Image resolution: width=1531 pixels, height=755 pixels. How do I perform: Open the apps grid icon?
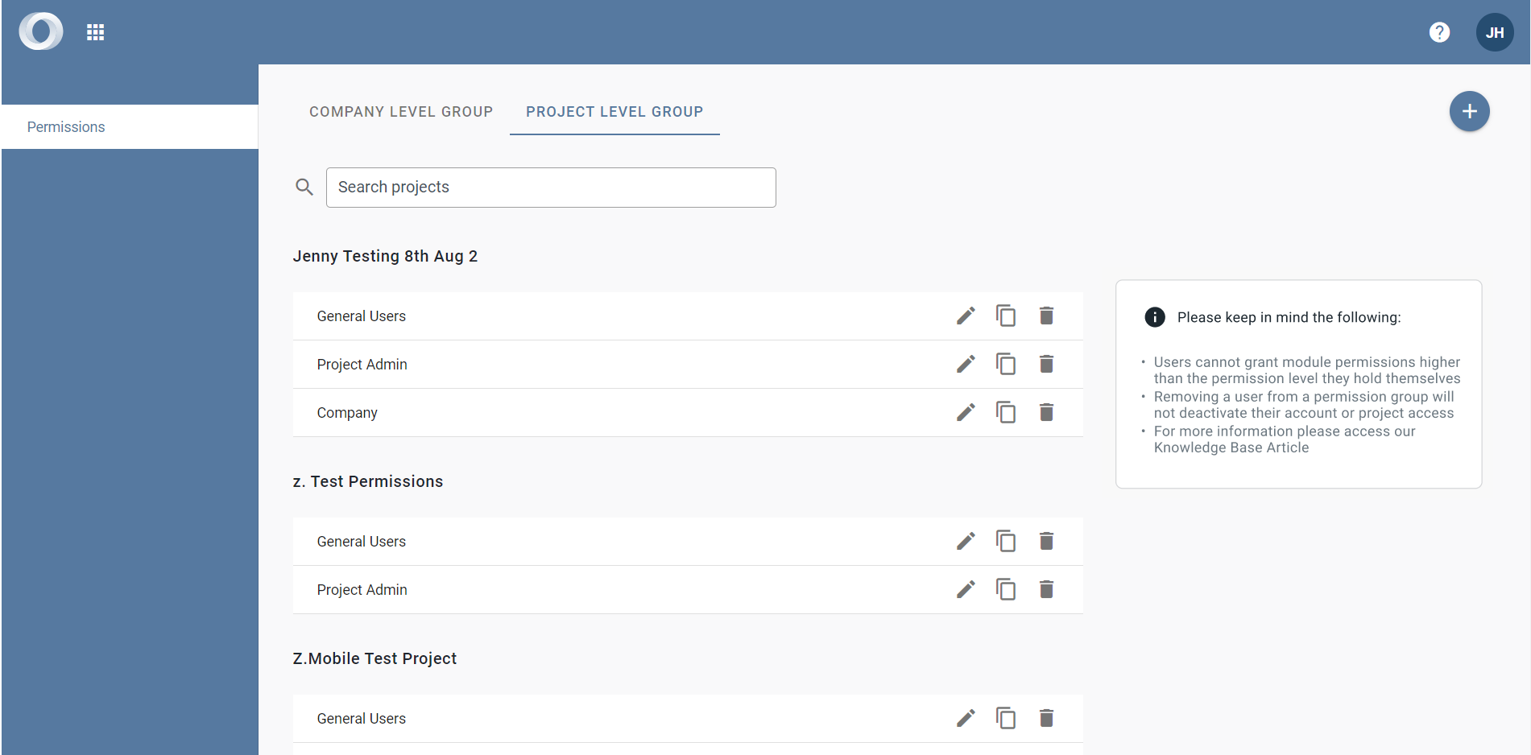pyautogui.click(x=95, y=31)
